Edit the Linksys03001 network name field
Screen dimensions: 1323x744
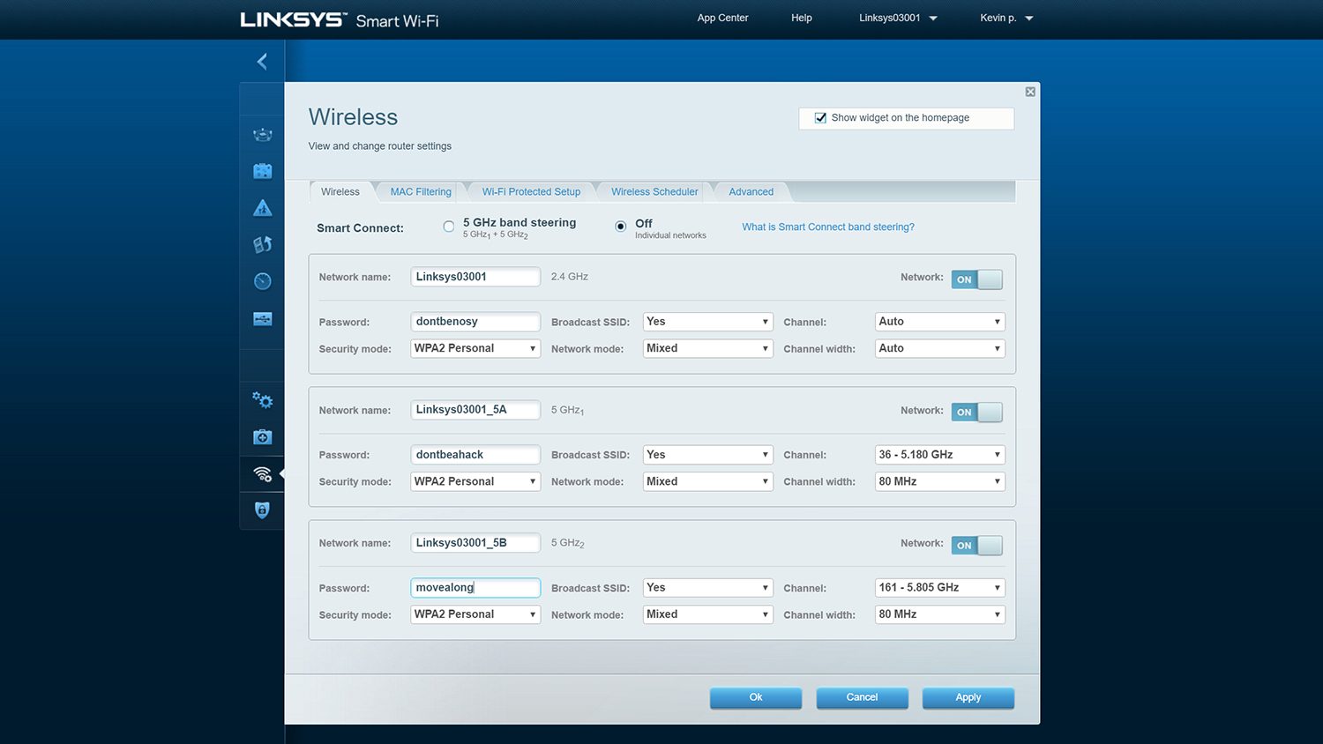tap(475, 277)
